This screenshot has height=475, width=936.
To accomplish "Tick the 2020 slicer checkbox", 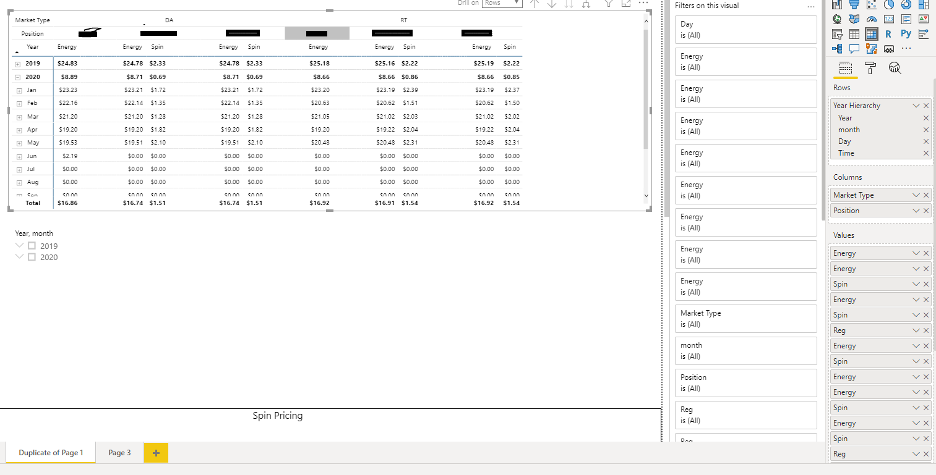I will [x=32, y=257].
